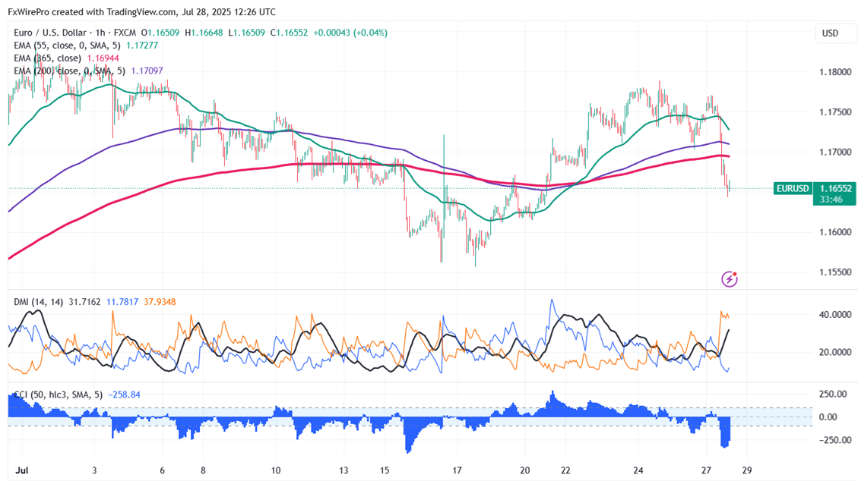
Task: Click the 22 date on time axis
Action: [x=565, y=470]
